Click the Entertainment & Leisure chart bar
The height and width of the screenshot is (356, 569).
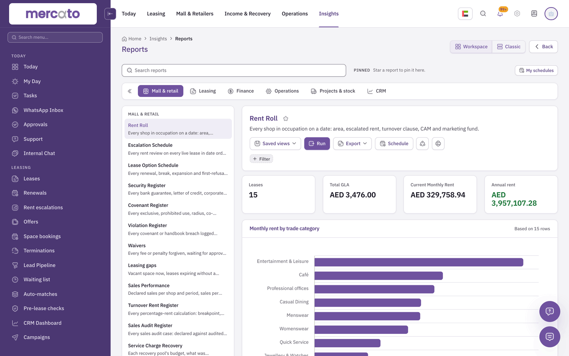point(419,262)
